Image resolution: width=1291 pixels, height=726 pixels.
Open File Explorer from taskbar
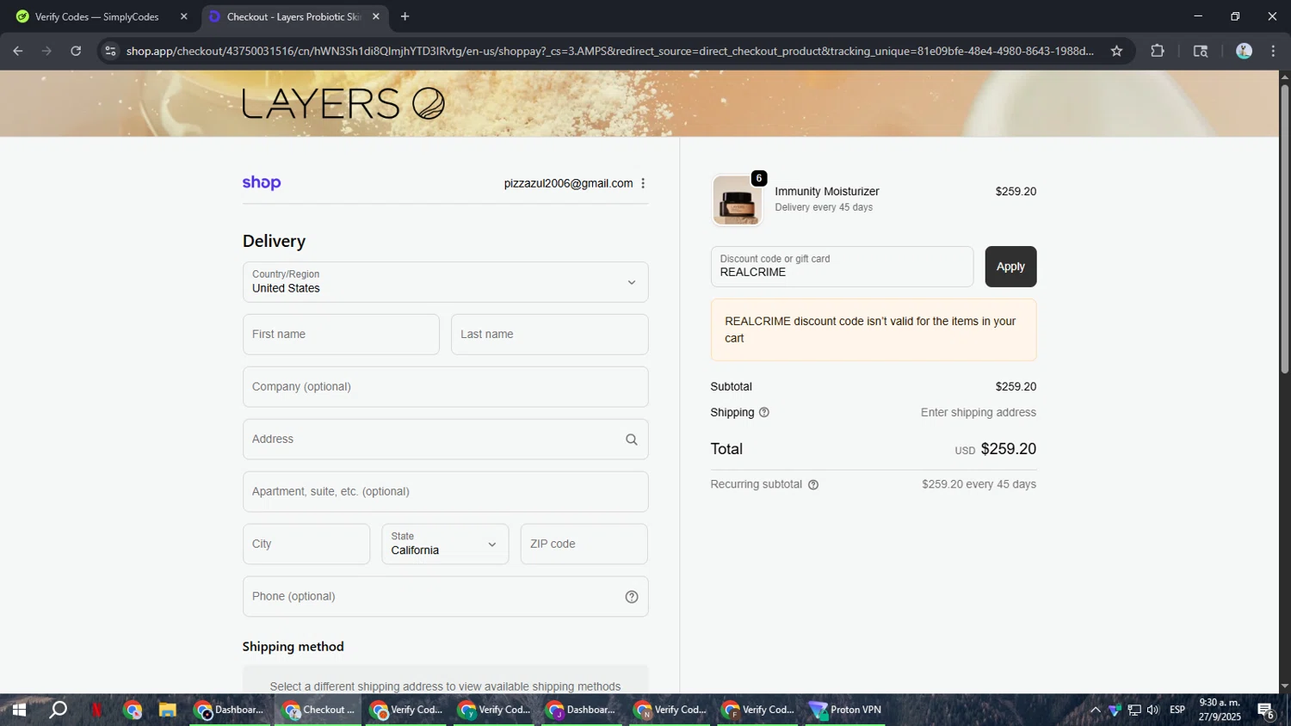tap(168, 710)
